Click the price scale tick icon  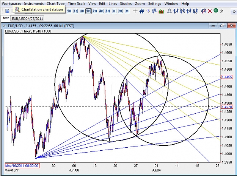tap(154, 11)
